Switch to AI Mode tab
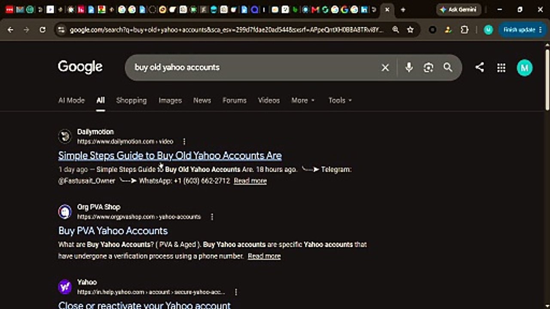This screenshot has width=550, height=309. click(71, 100)
